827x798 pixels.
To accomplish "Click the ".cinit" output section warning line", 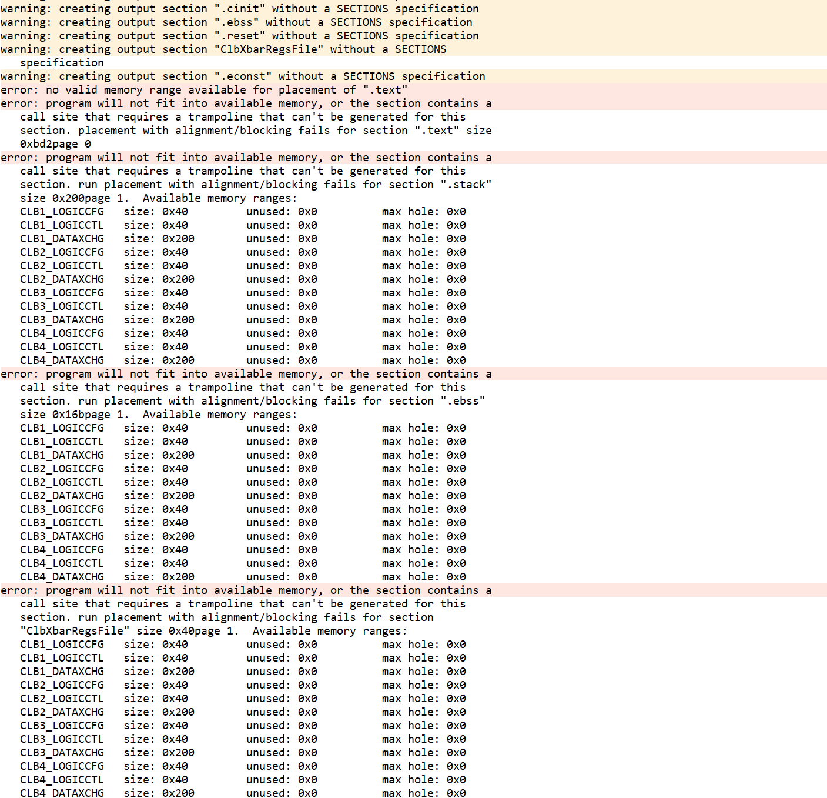I will click(239, 9).
